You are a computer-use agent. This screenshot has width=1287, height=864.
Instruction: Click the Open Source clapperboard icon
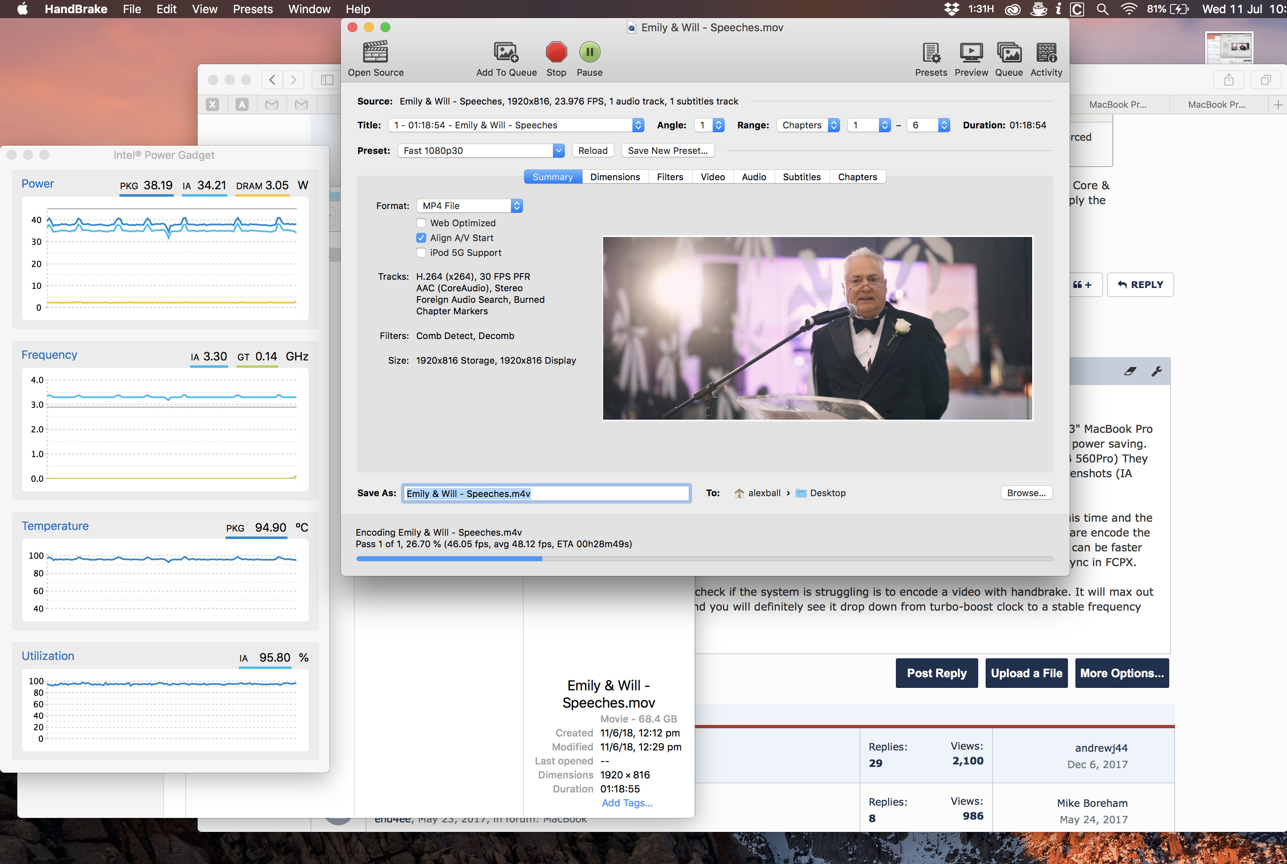click(375, 52)
